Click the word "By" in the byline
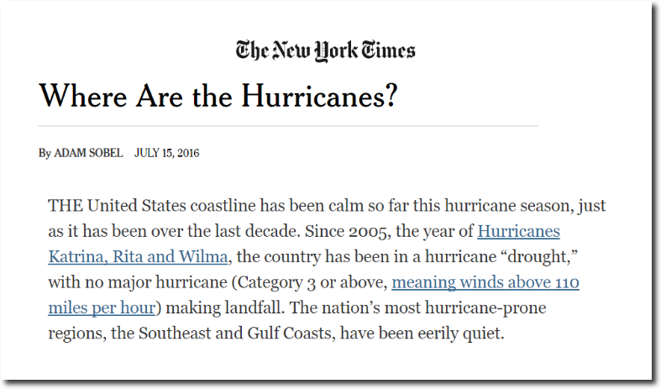Viewport: 661px width, 389px height. click(45, 153)
